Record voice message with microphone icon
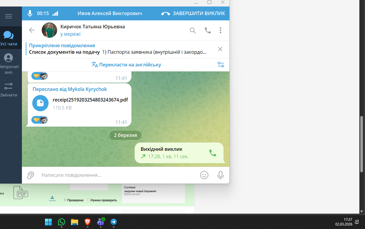365x229 pixels. (x=220, y=175)
